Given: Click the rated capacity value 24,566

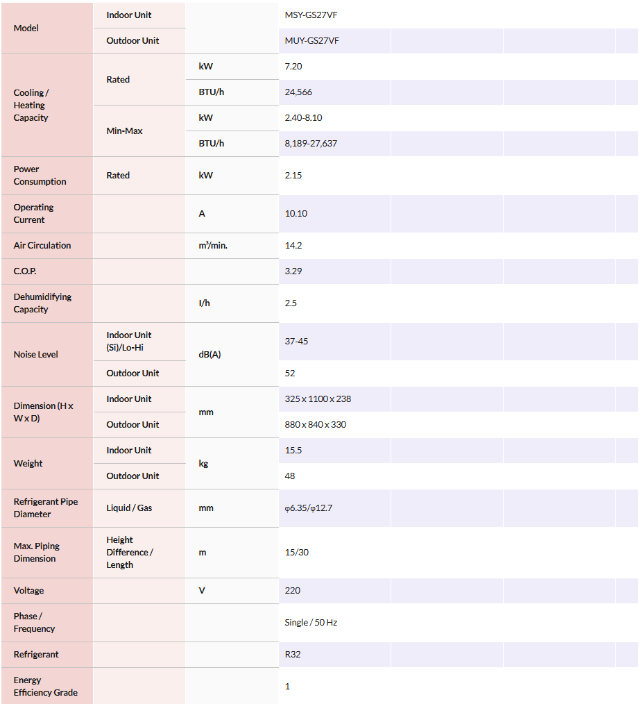Looking at the screenshot, I should [299, 92].
